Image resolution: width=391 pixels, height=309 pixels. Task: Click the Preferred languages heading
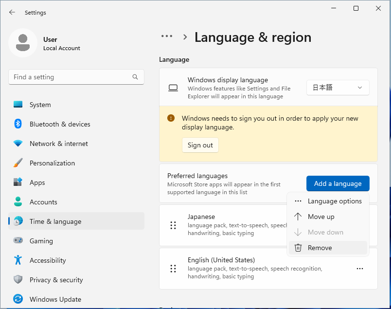(x=197, y=176)
